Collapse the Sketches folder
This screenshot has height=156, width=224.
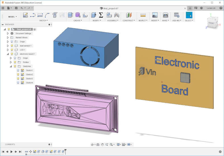point(11,66)
